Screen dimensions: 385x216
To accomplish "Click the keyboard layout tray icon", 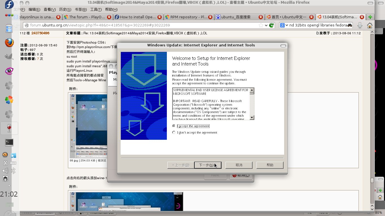I will (x=13, y=163).
